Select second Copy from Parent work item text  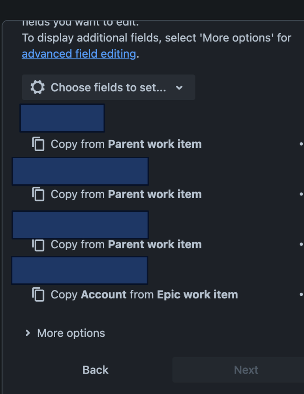pos(126,194)
